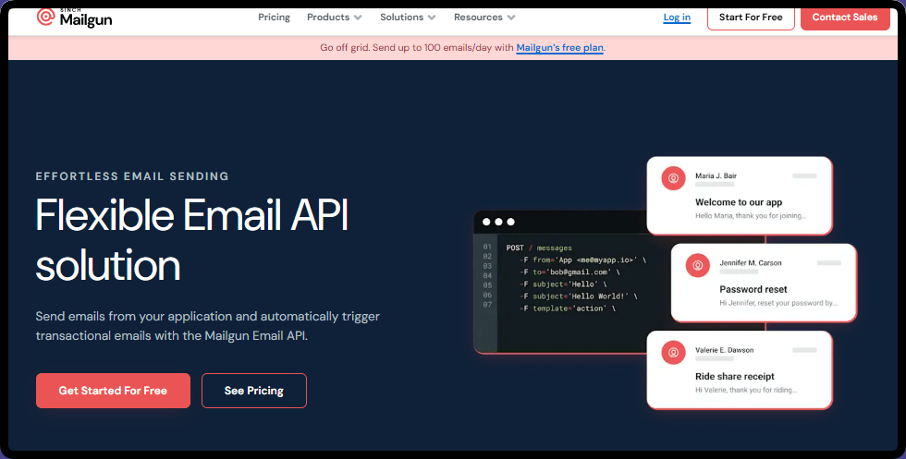Open the Mailgun's free plan link

point(559,48)
